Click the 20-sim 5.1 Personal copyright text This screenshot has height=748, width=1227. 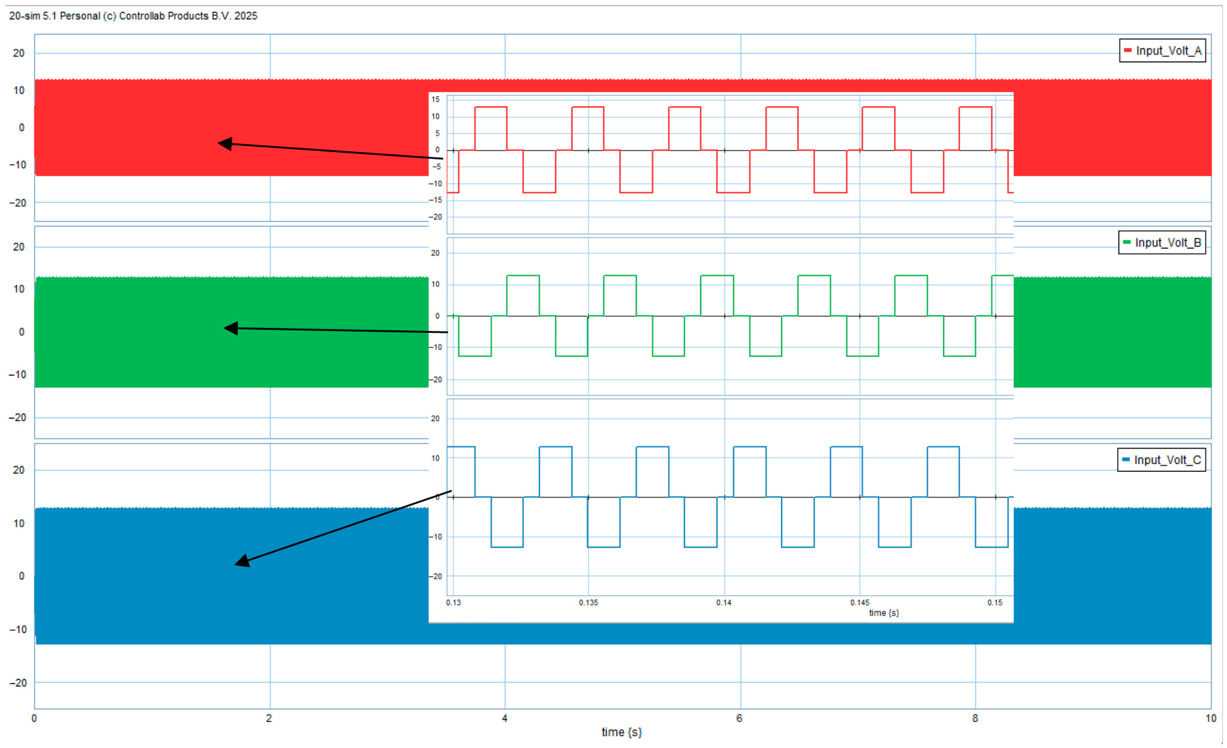point(133,16)
